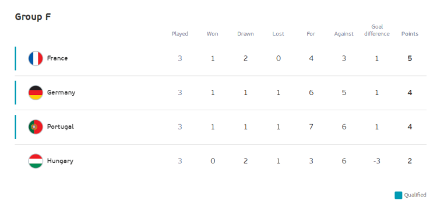437x221 pixels.
Task: Open the Portugal team link
Action: pyautogui.click(x=61, y=127)
